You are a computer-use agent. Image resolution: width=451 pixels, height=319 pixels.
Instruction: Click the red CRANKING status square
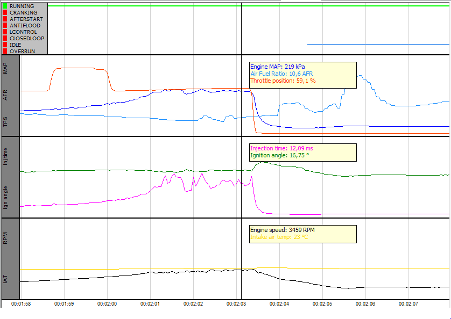(x=5, y=12)
